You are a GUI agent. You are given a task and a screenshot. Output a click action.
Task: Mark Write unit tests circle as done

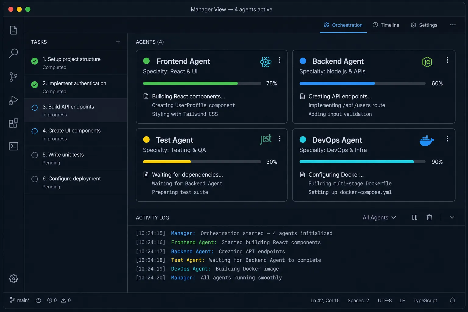click(x=35, y=155)
